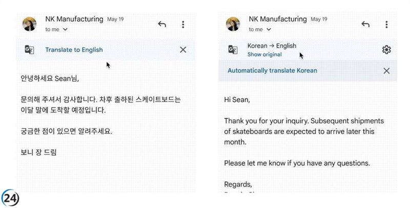
Task: Click translate icon in right email banner
Action: [x=233, y=50]
